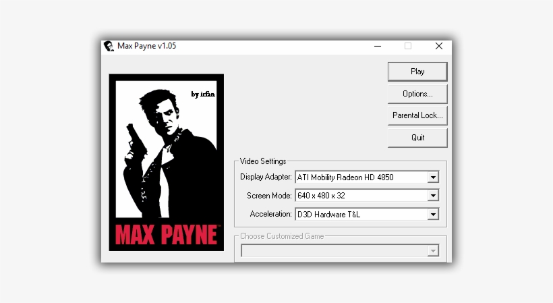The image size is (553, 303).
Task: Click the Max Payne cover art image
Action: coord(167,163)
